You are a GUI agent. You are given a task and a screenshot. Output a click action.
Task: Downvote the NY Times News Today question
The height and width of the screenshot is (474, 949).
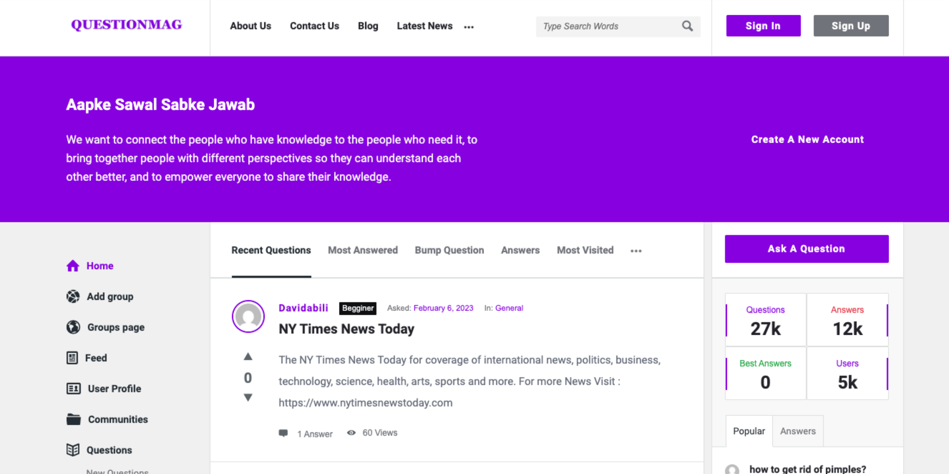tap(248, 397)
